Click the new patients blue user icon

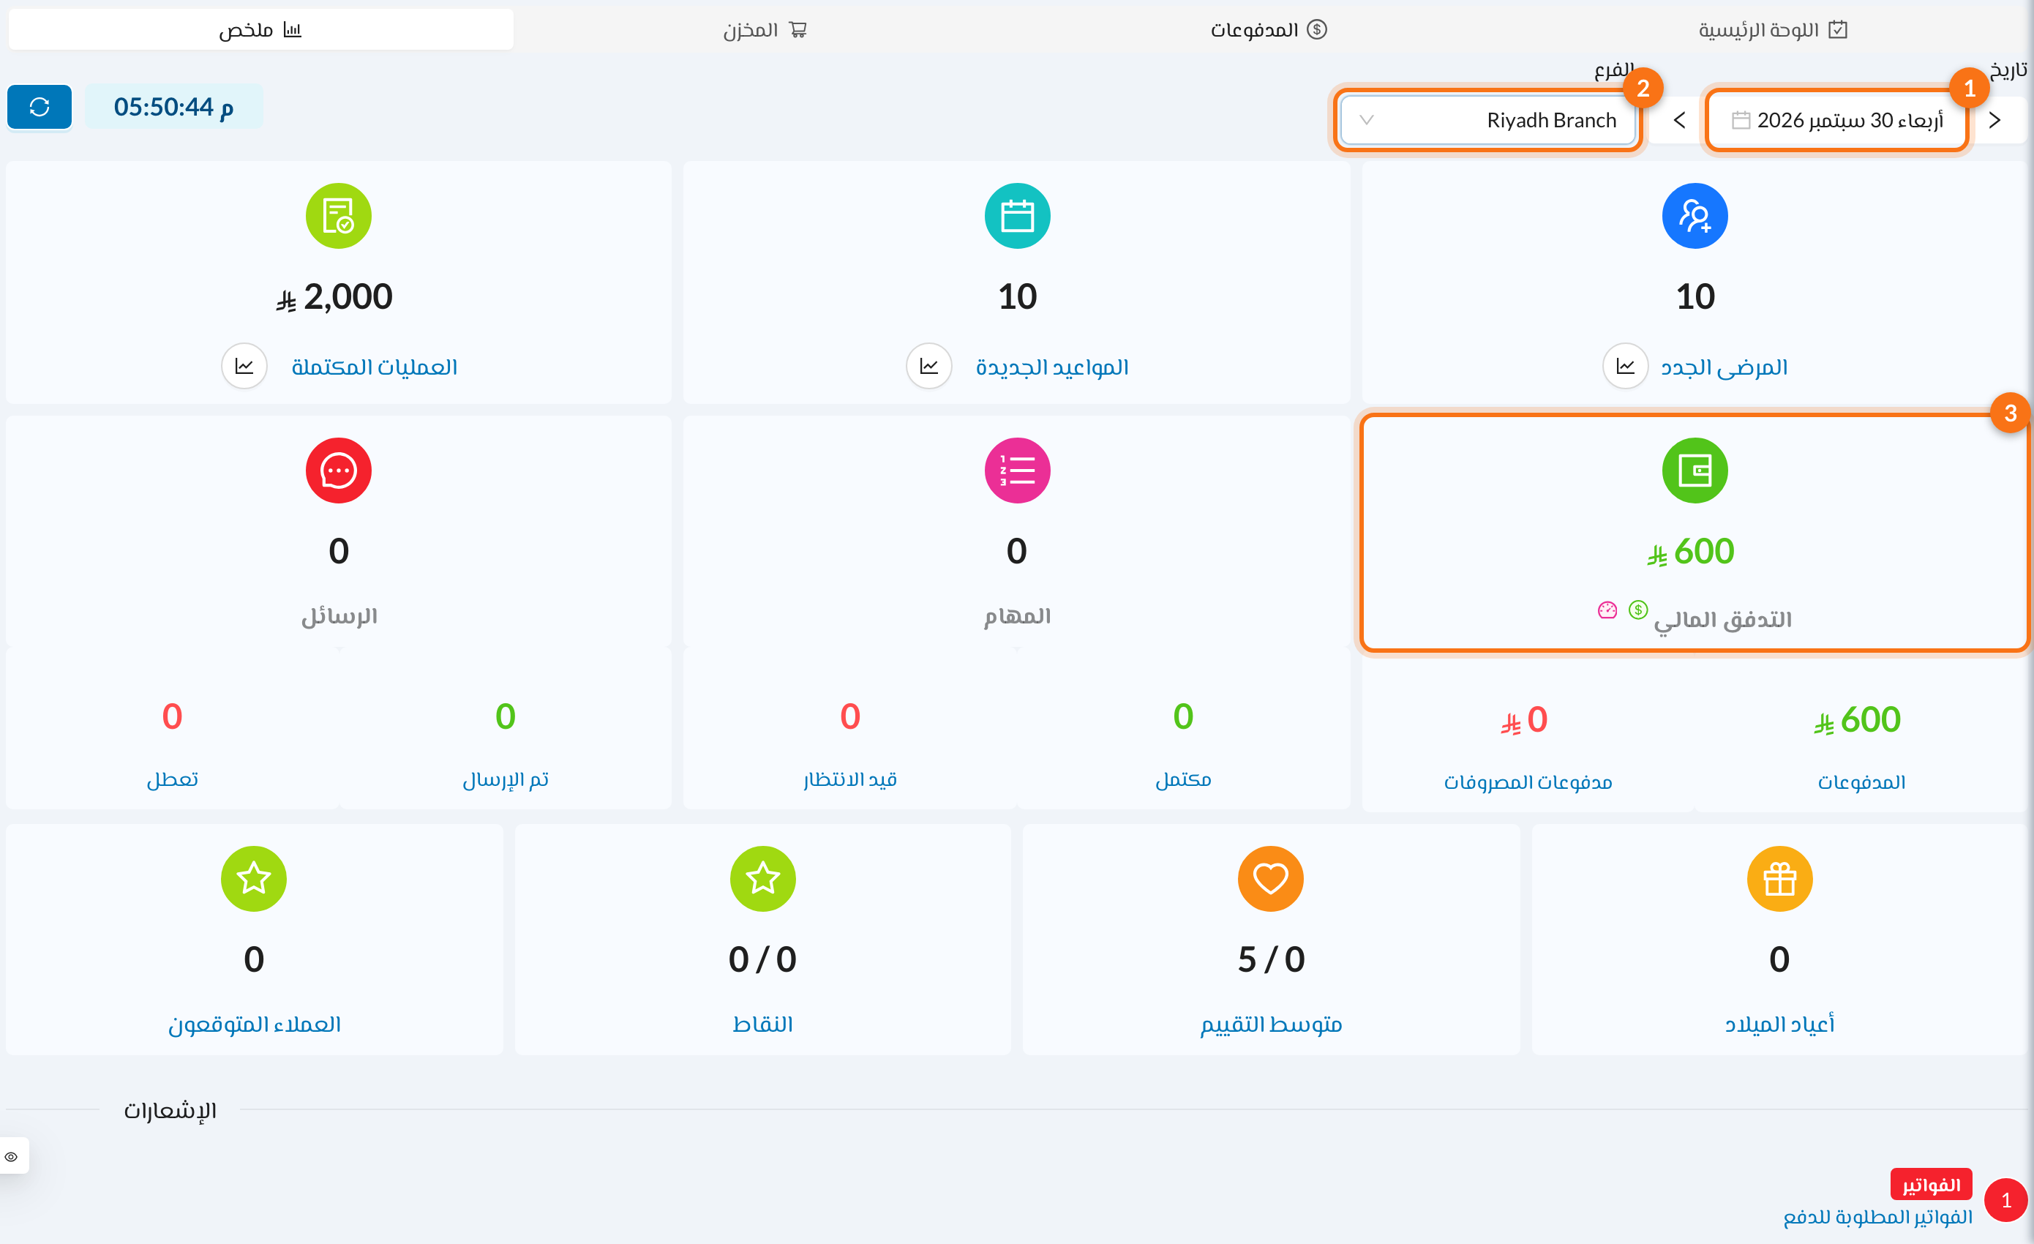[1695, 215]
